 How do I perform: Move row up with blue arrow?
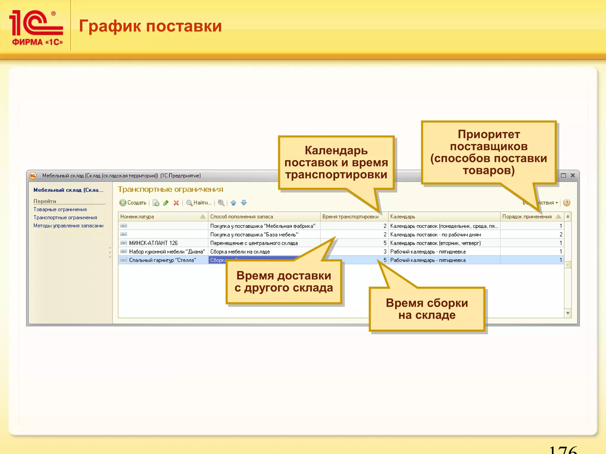pos(233,203)
